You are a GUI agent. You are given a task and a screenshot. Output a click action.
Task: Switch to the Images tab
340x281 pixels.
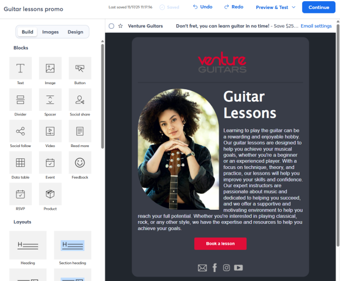50,32
